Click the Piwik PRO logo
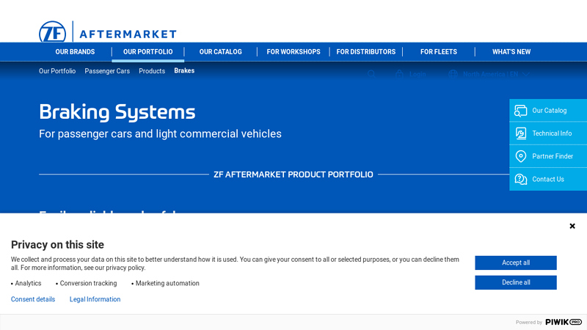 (x=564, y=322)
